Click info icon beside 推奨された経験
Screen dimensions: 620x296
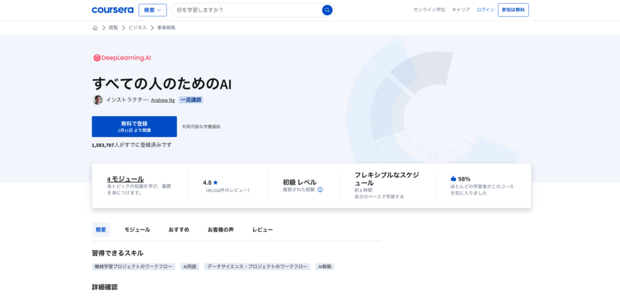point(320,190)
